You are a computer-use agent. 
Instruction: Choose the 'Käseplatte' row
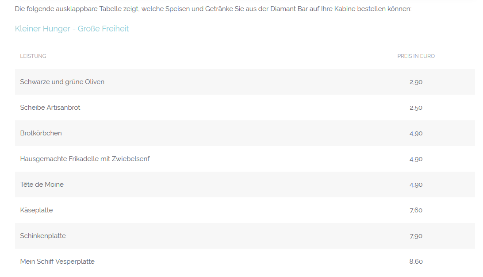click(x=37, y=210)
